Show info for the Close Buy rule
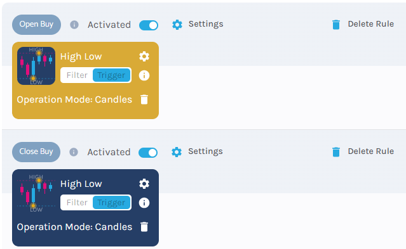Viewport: 406px width, 249px height. [74, 152]
